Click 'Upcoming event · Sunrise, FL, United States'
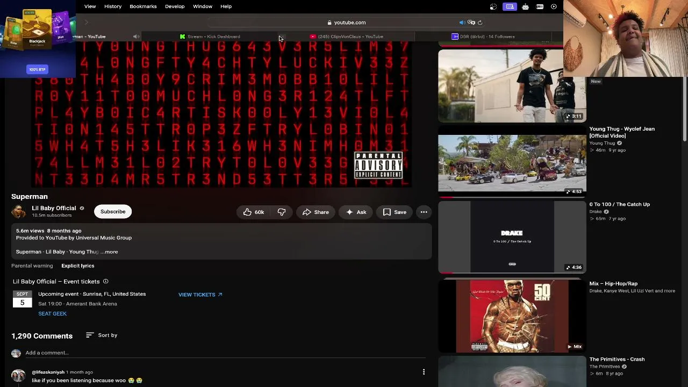Viewport: 688px width, 387px height. (x=92, y=294)
